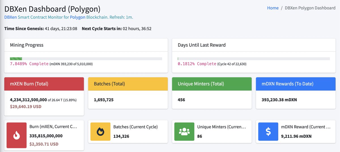Click the green Unique Minters people icon

click(x=184, y=131)
